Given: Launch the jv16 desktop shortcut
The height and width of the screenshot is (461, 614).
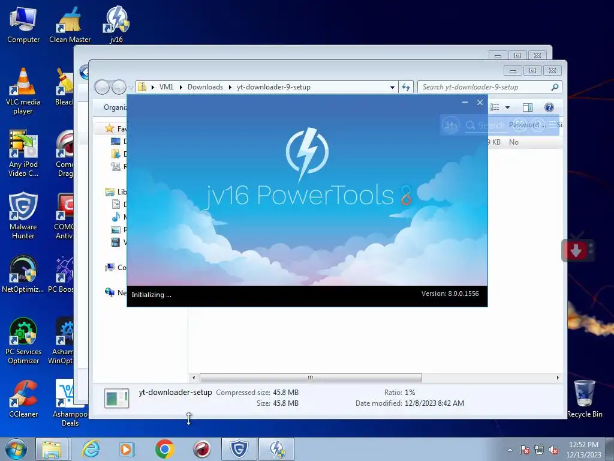Looking at the screenshot, I should pos(116,24).
